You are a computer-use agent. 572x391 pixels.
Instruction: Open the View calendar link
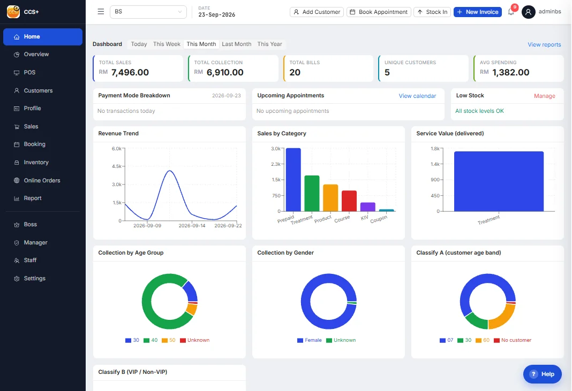417,96
